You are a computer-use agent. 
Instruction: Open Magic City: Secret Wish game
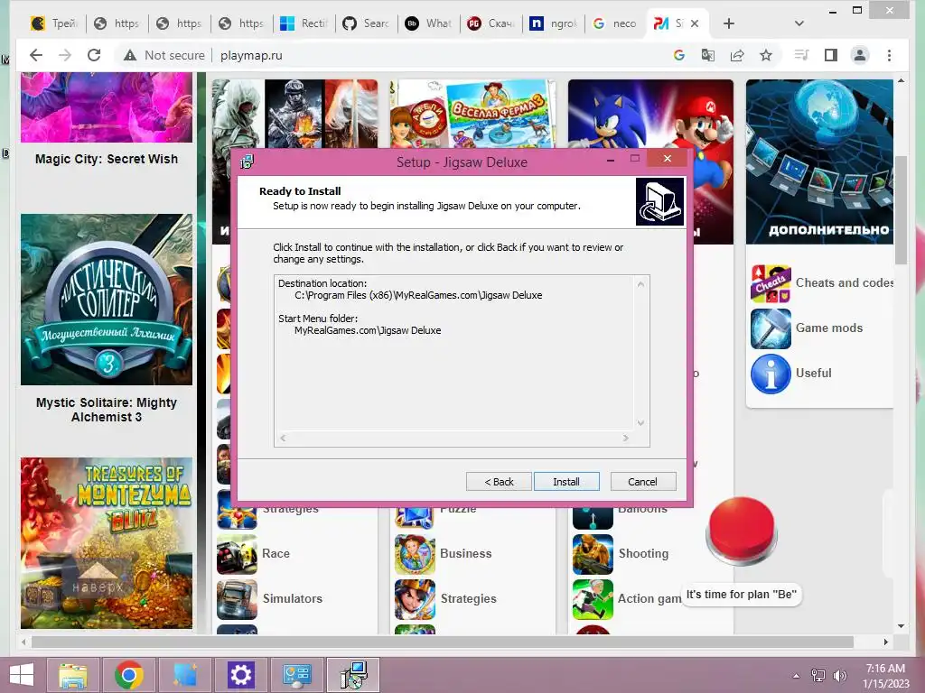[107, 159]
